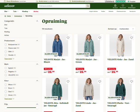Collapse the Kleur filter section
The image size is (140, 112).
pyautogui.click(x=37, y=80)
